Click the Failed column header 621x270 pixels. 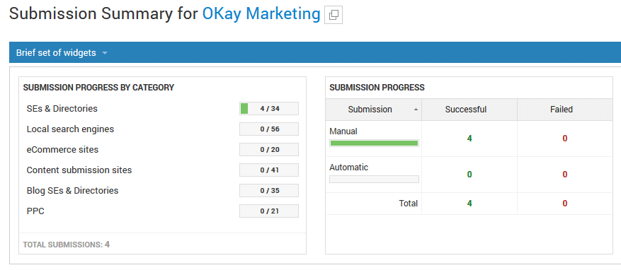click(562, 110)
